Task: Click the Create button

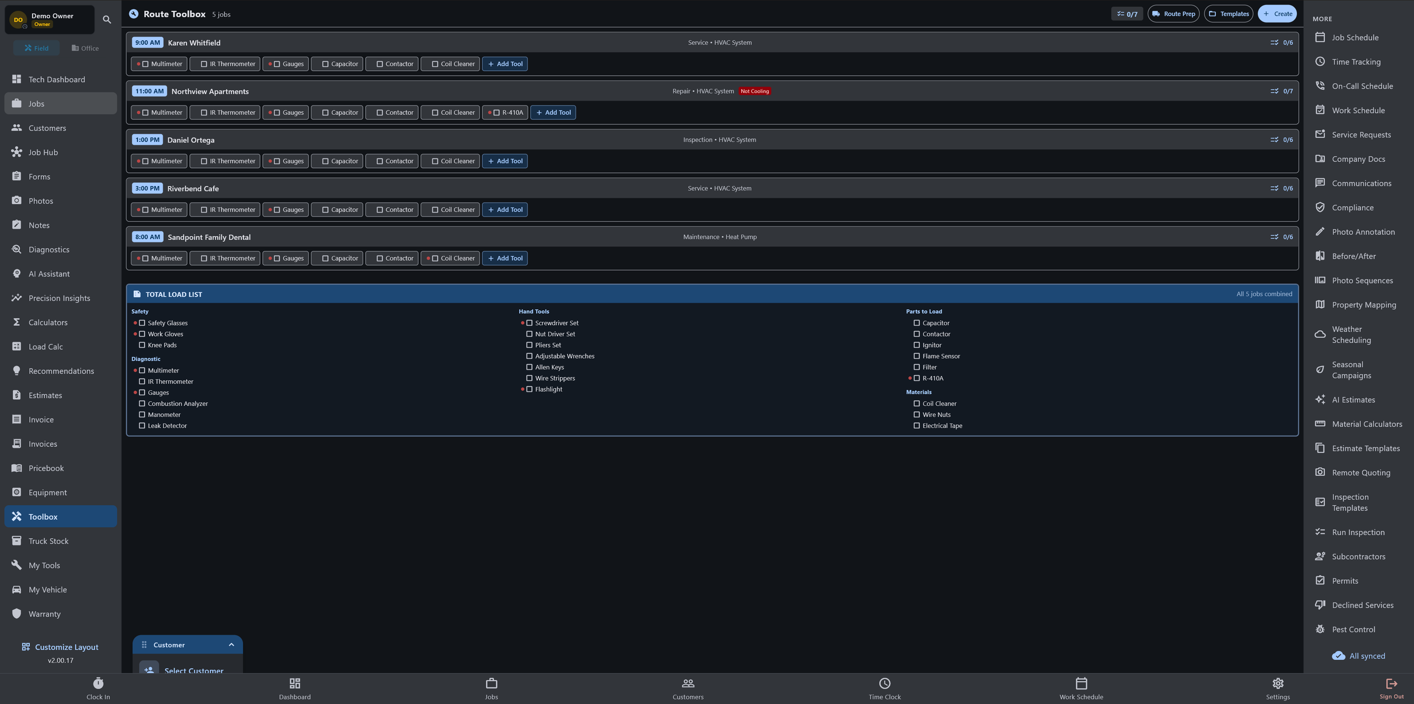Action: coord(1277,14)
